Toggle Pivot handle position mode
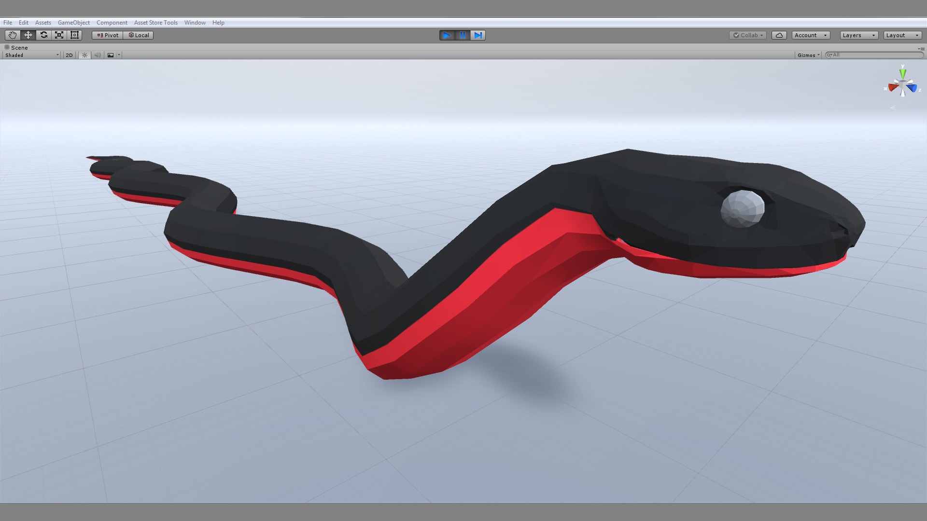The width and height of the screenshot is (927, 521). click(x=108, y=35)
